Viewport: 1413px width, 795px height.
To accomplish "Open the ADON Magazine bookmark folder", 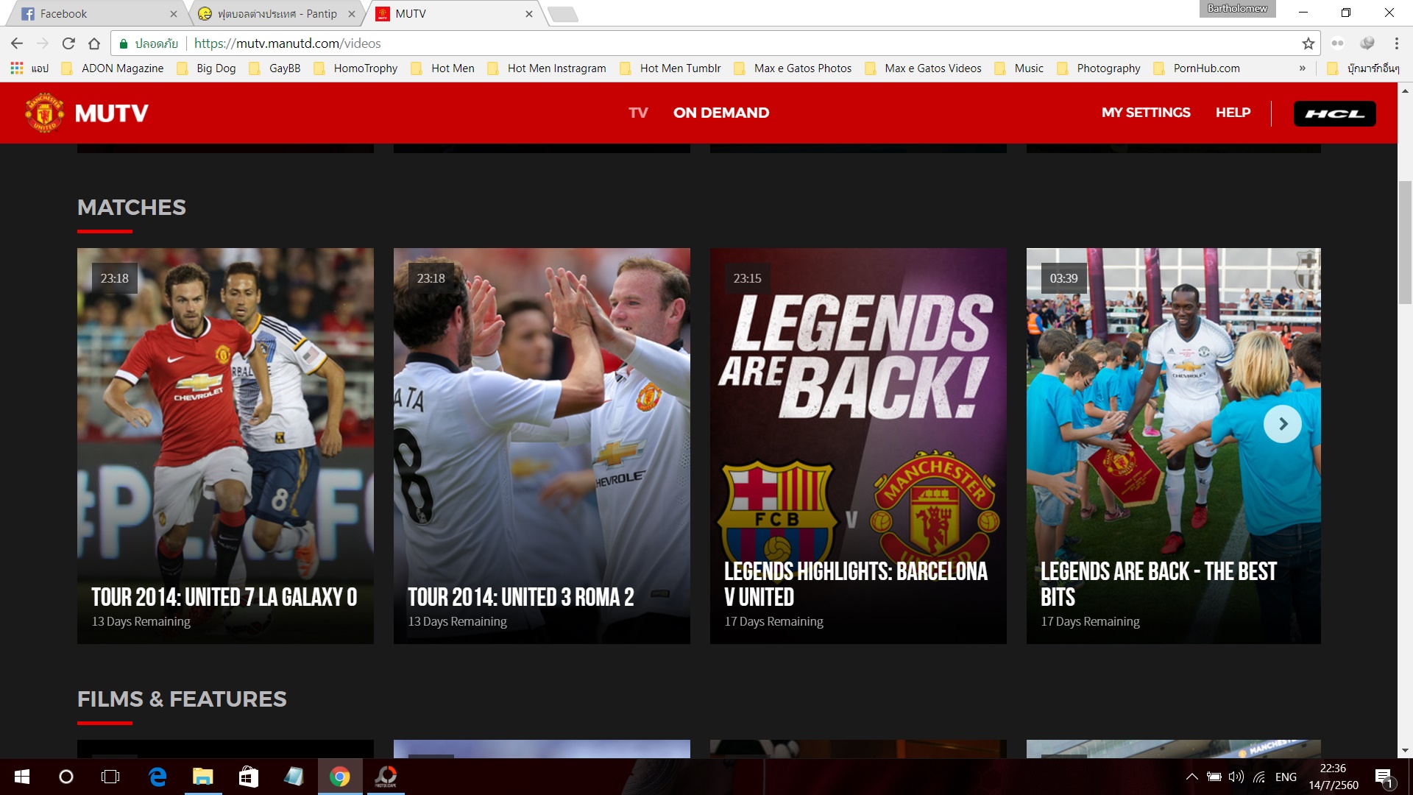I will pyautogui.click(x=113, y=68).
